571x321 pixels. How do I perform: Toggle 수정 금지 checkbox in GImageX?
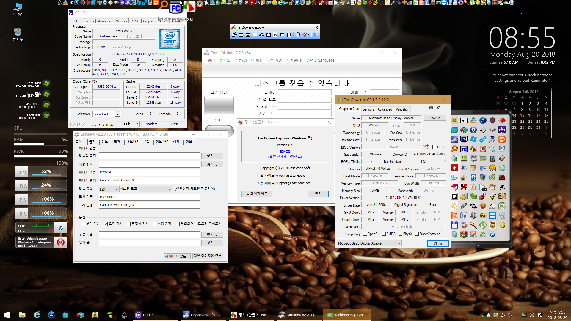154,224
